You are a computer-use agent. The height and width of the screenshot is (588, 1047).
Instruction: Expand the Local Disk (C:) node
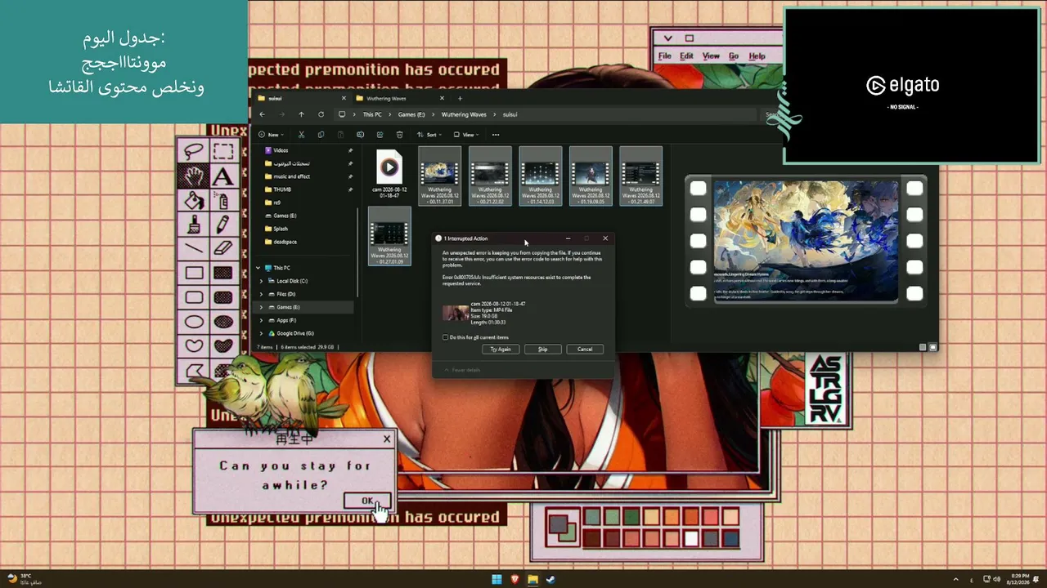(x=261, y=281)
